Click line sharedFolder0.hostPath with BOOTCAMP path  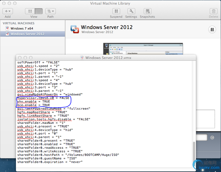(x=68, y=155)
